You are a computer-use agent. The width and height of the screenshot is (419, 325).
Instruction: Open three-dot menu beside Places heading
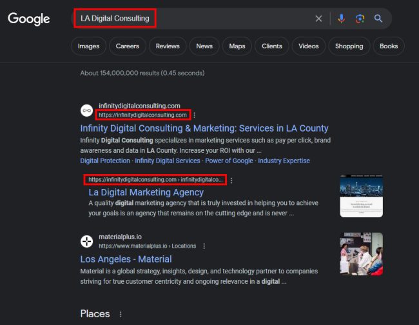(x=119, y=314)
